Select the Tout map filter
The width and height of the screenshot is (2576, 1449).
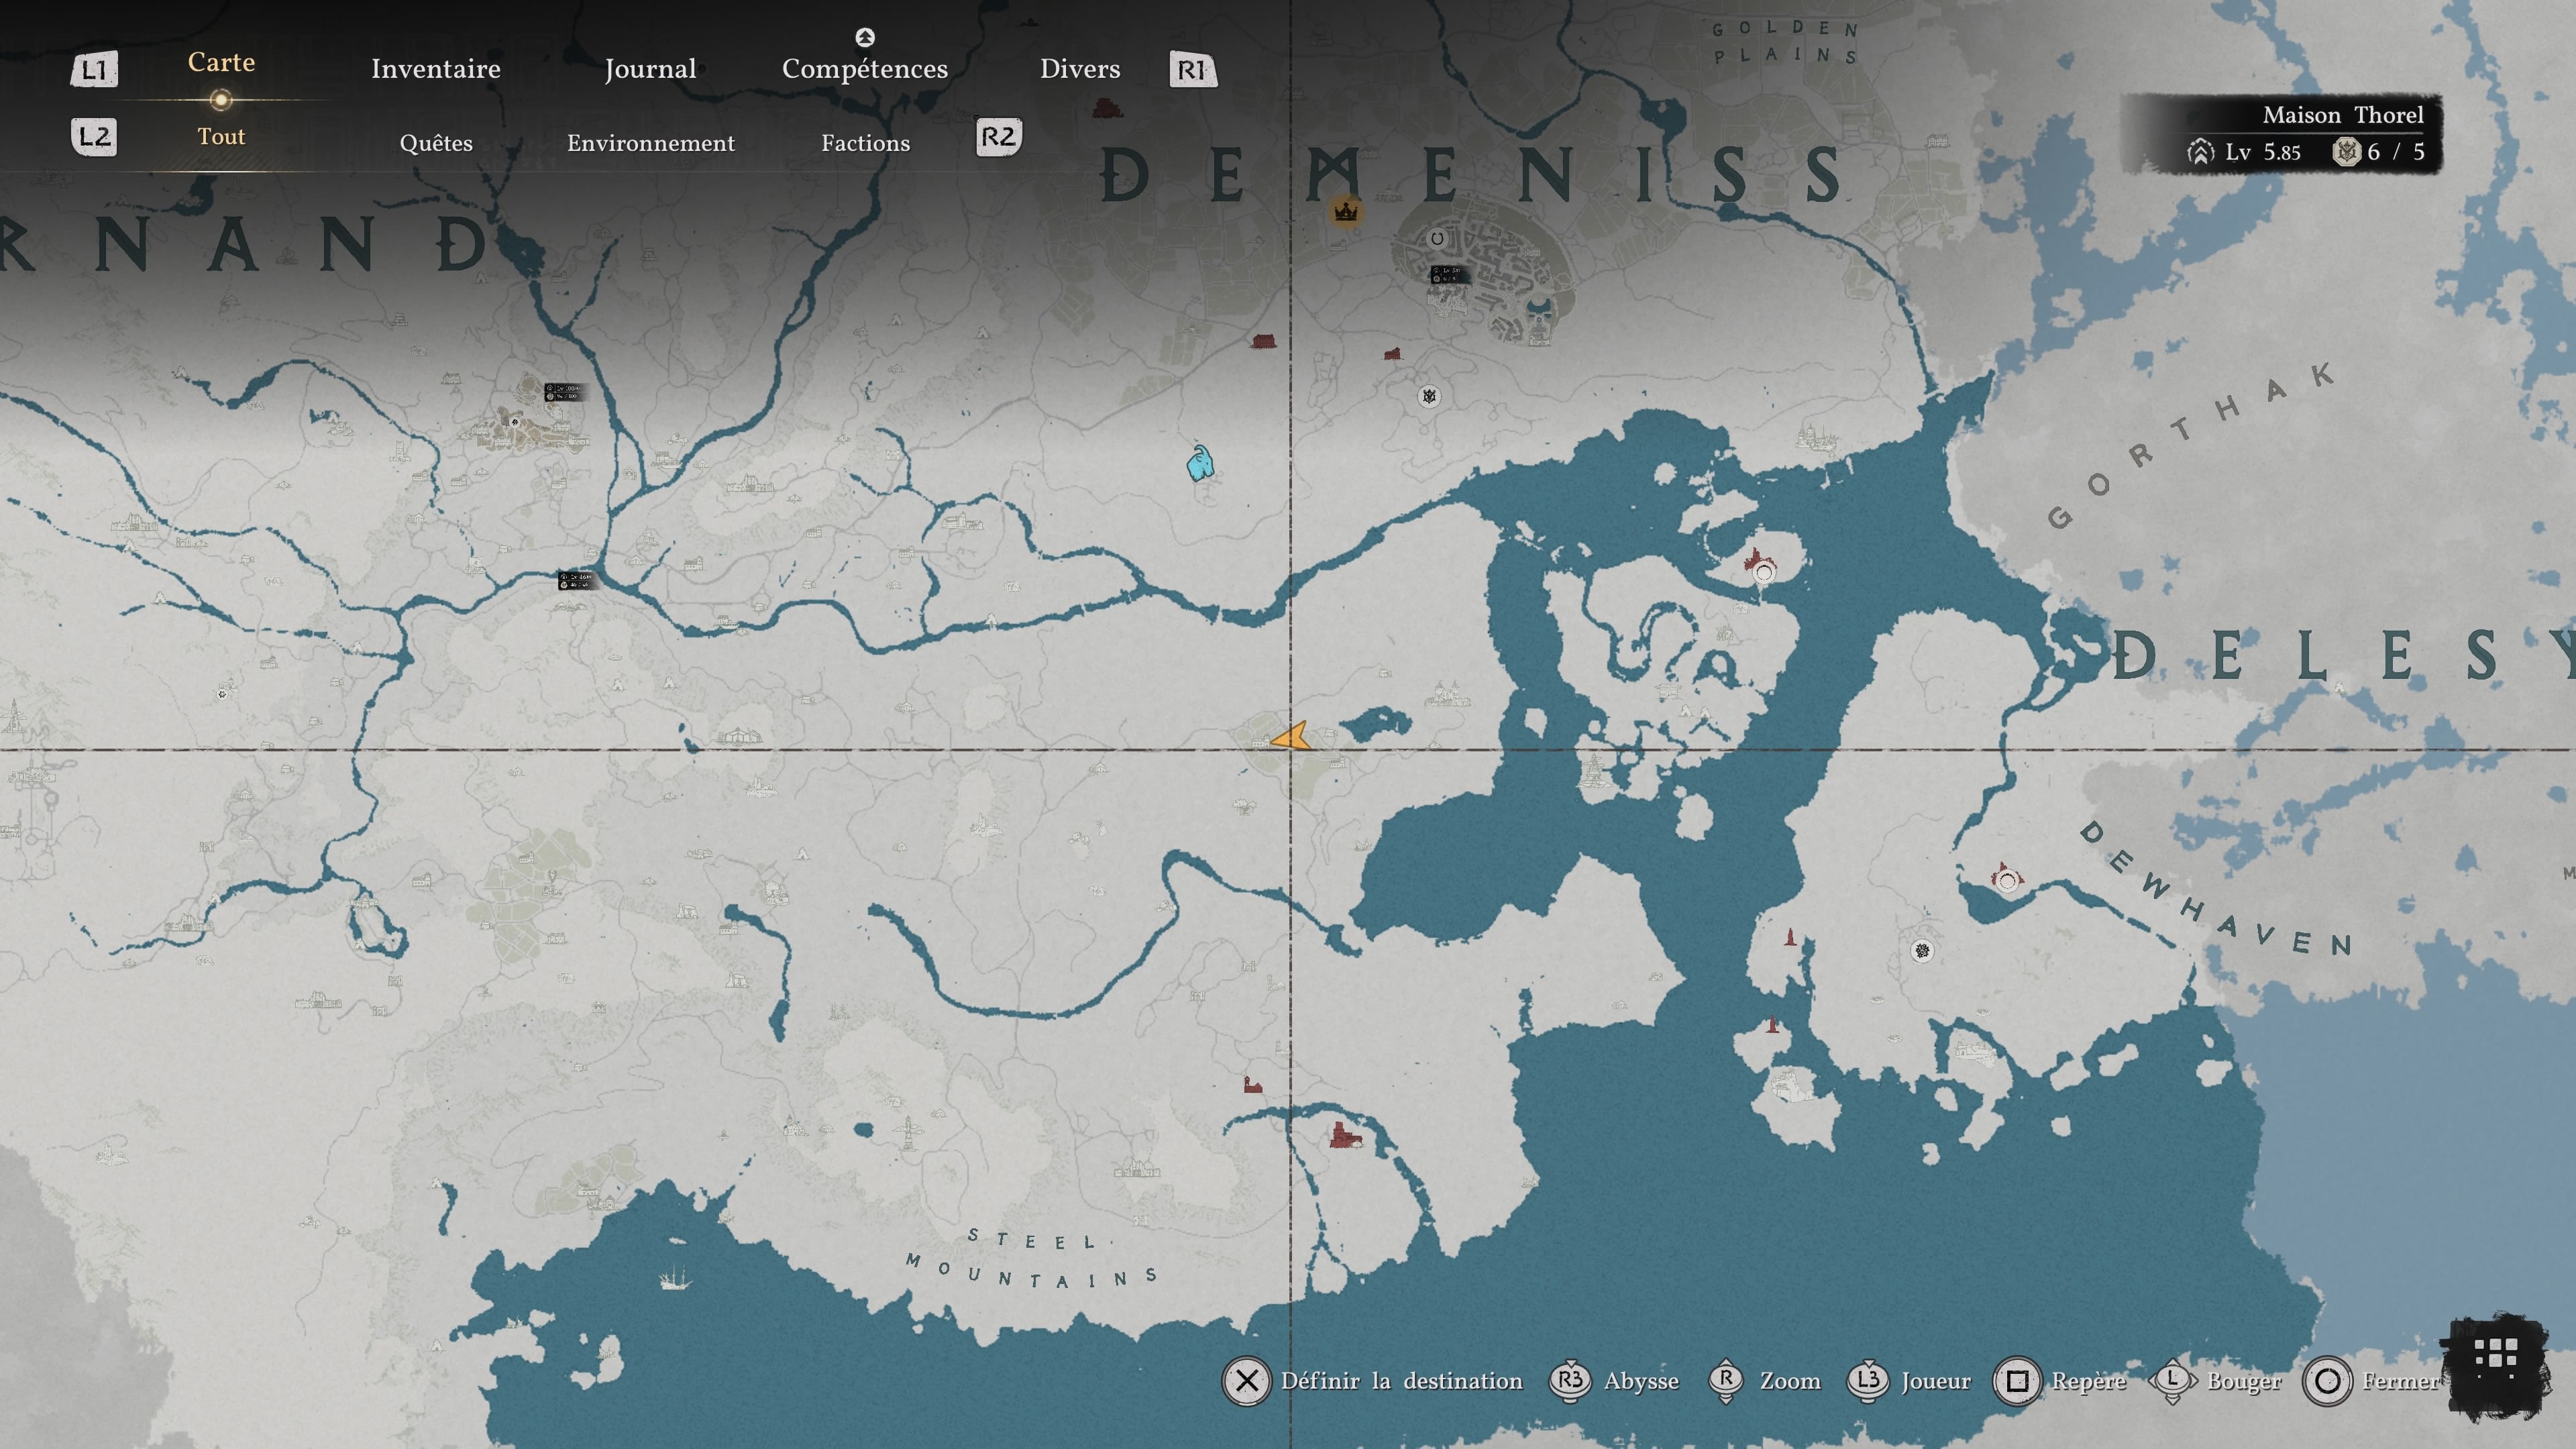point(221,136)
